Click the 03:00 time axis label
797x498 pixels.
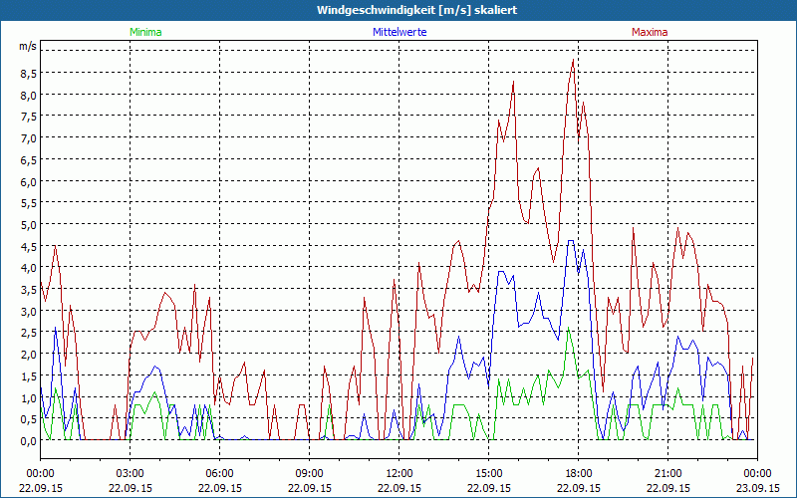[x=131, y=474]
